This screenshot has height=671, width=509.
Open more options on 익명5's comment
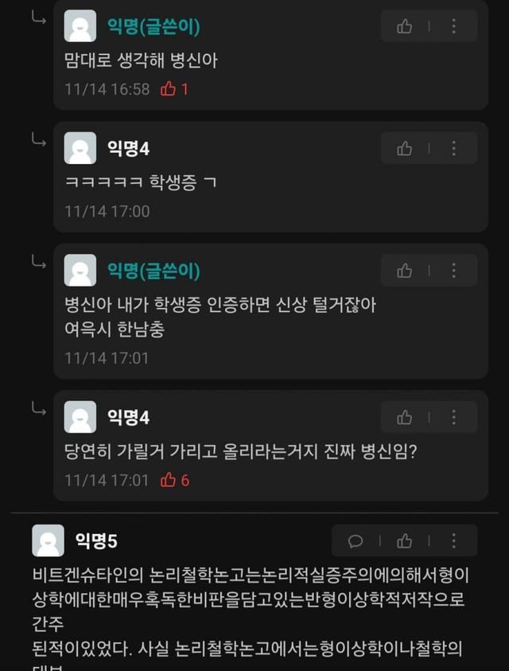click(x=454, y=541)
